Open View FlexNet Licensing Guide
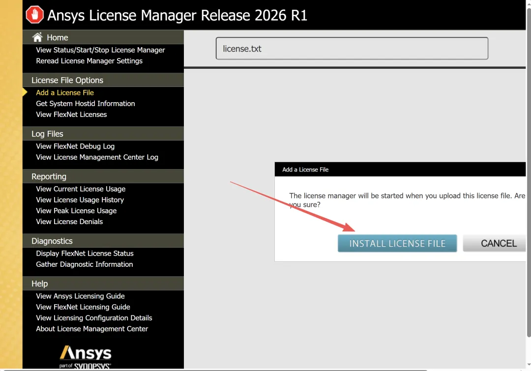531x371 pixels. (83, 307)
